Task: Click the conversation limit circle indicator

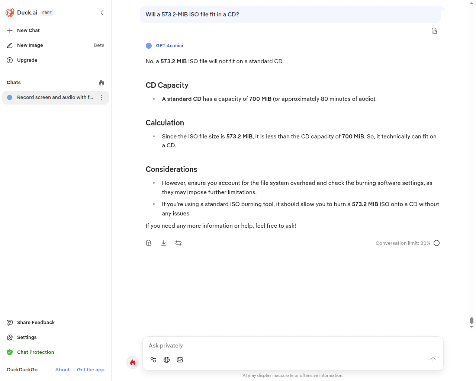Action: (x=437, y=243)
